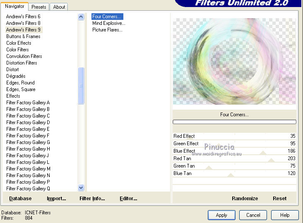Cancel the Filters Unlimited dialog
The width and height of the screenshot is (303, 223).
[253, 215]
